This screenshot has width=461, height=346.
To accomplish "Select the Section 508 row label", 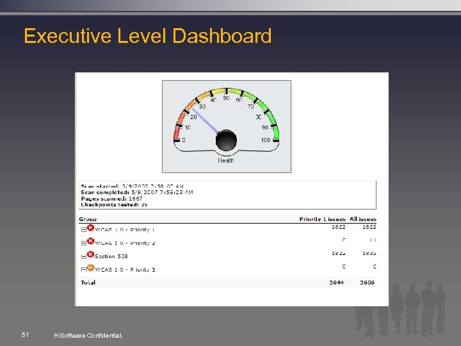I will coord(111,256).
